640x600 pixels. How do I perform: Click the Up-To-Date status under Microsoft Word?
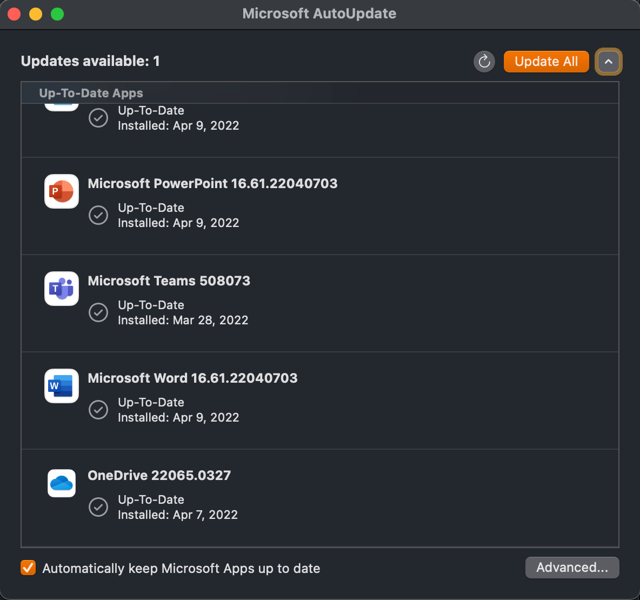[x=151, y=403]
